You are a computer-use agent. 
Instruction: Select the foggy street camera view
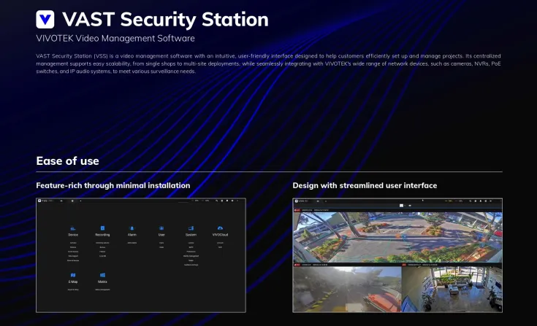pos(347,289)
